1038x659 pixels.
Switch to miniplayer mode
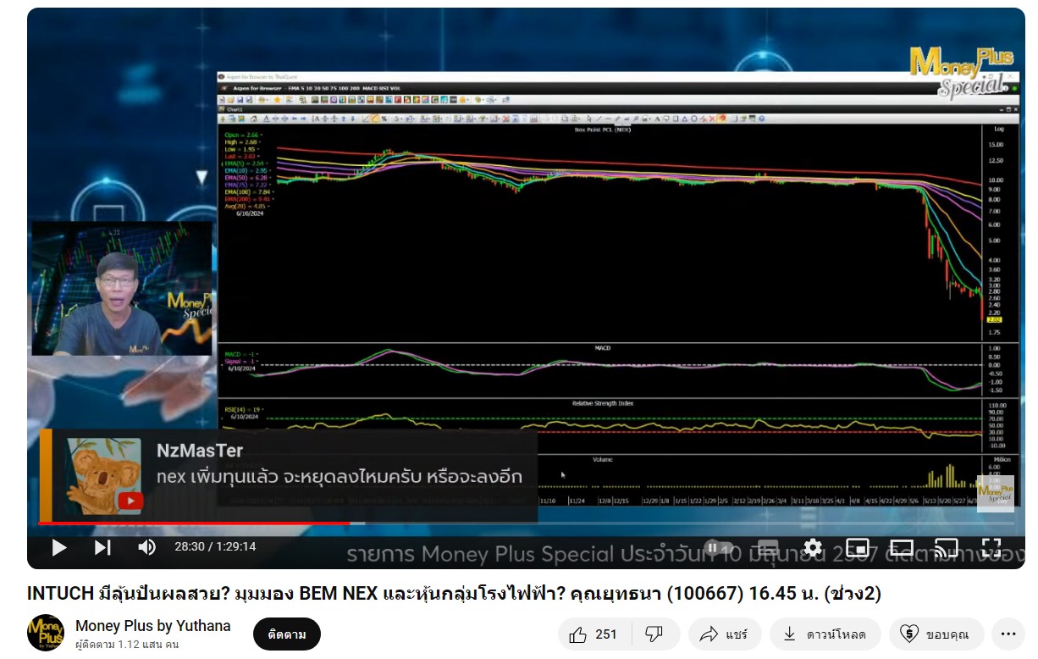point(858,547)
